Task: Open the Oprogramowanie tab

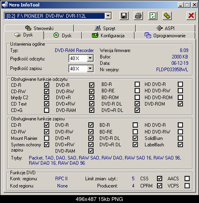Action: click(x=165, y=35)
